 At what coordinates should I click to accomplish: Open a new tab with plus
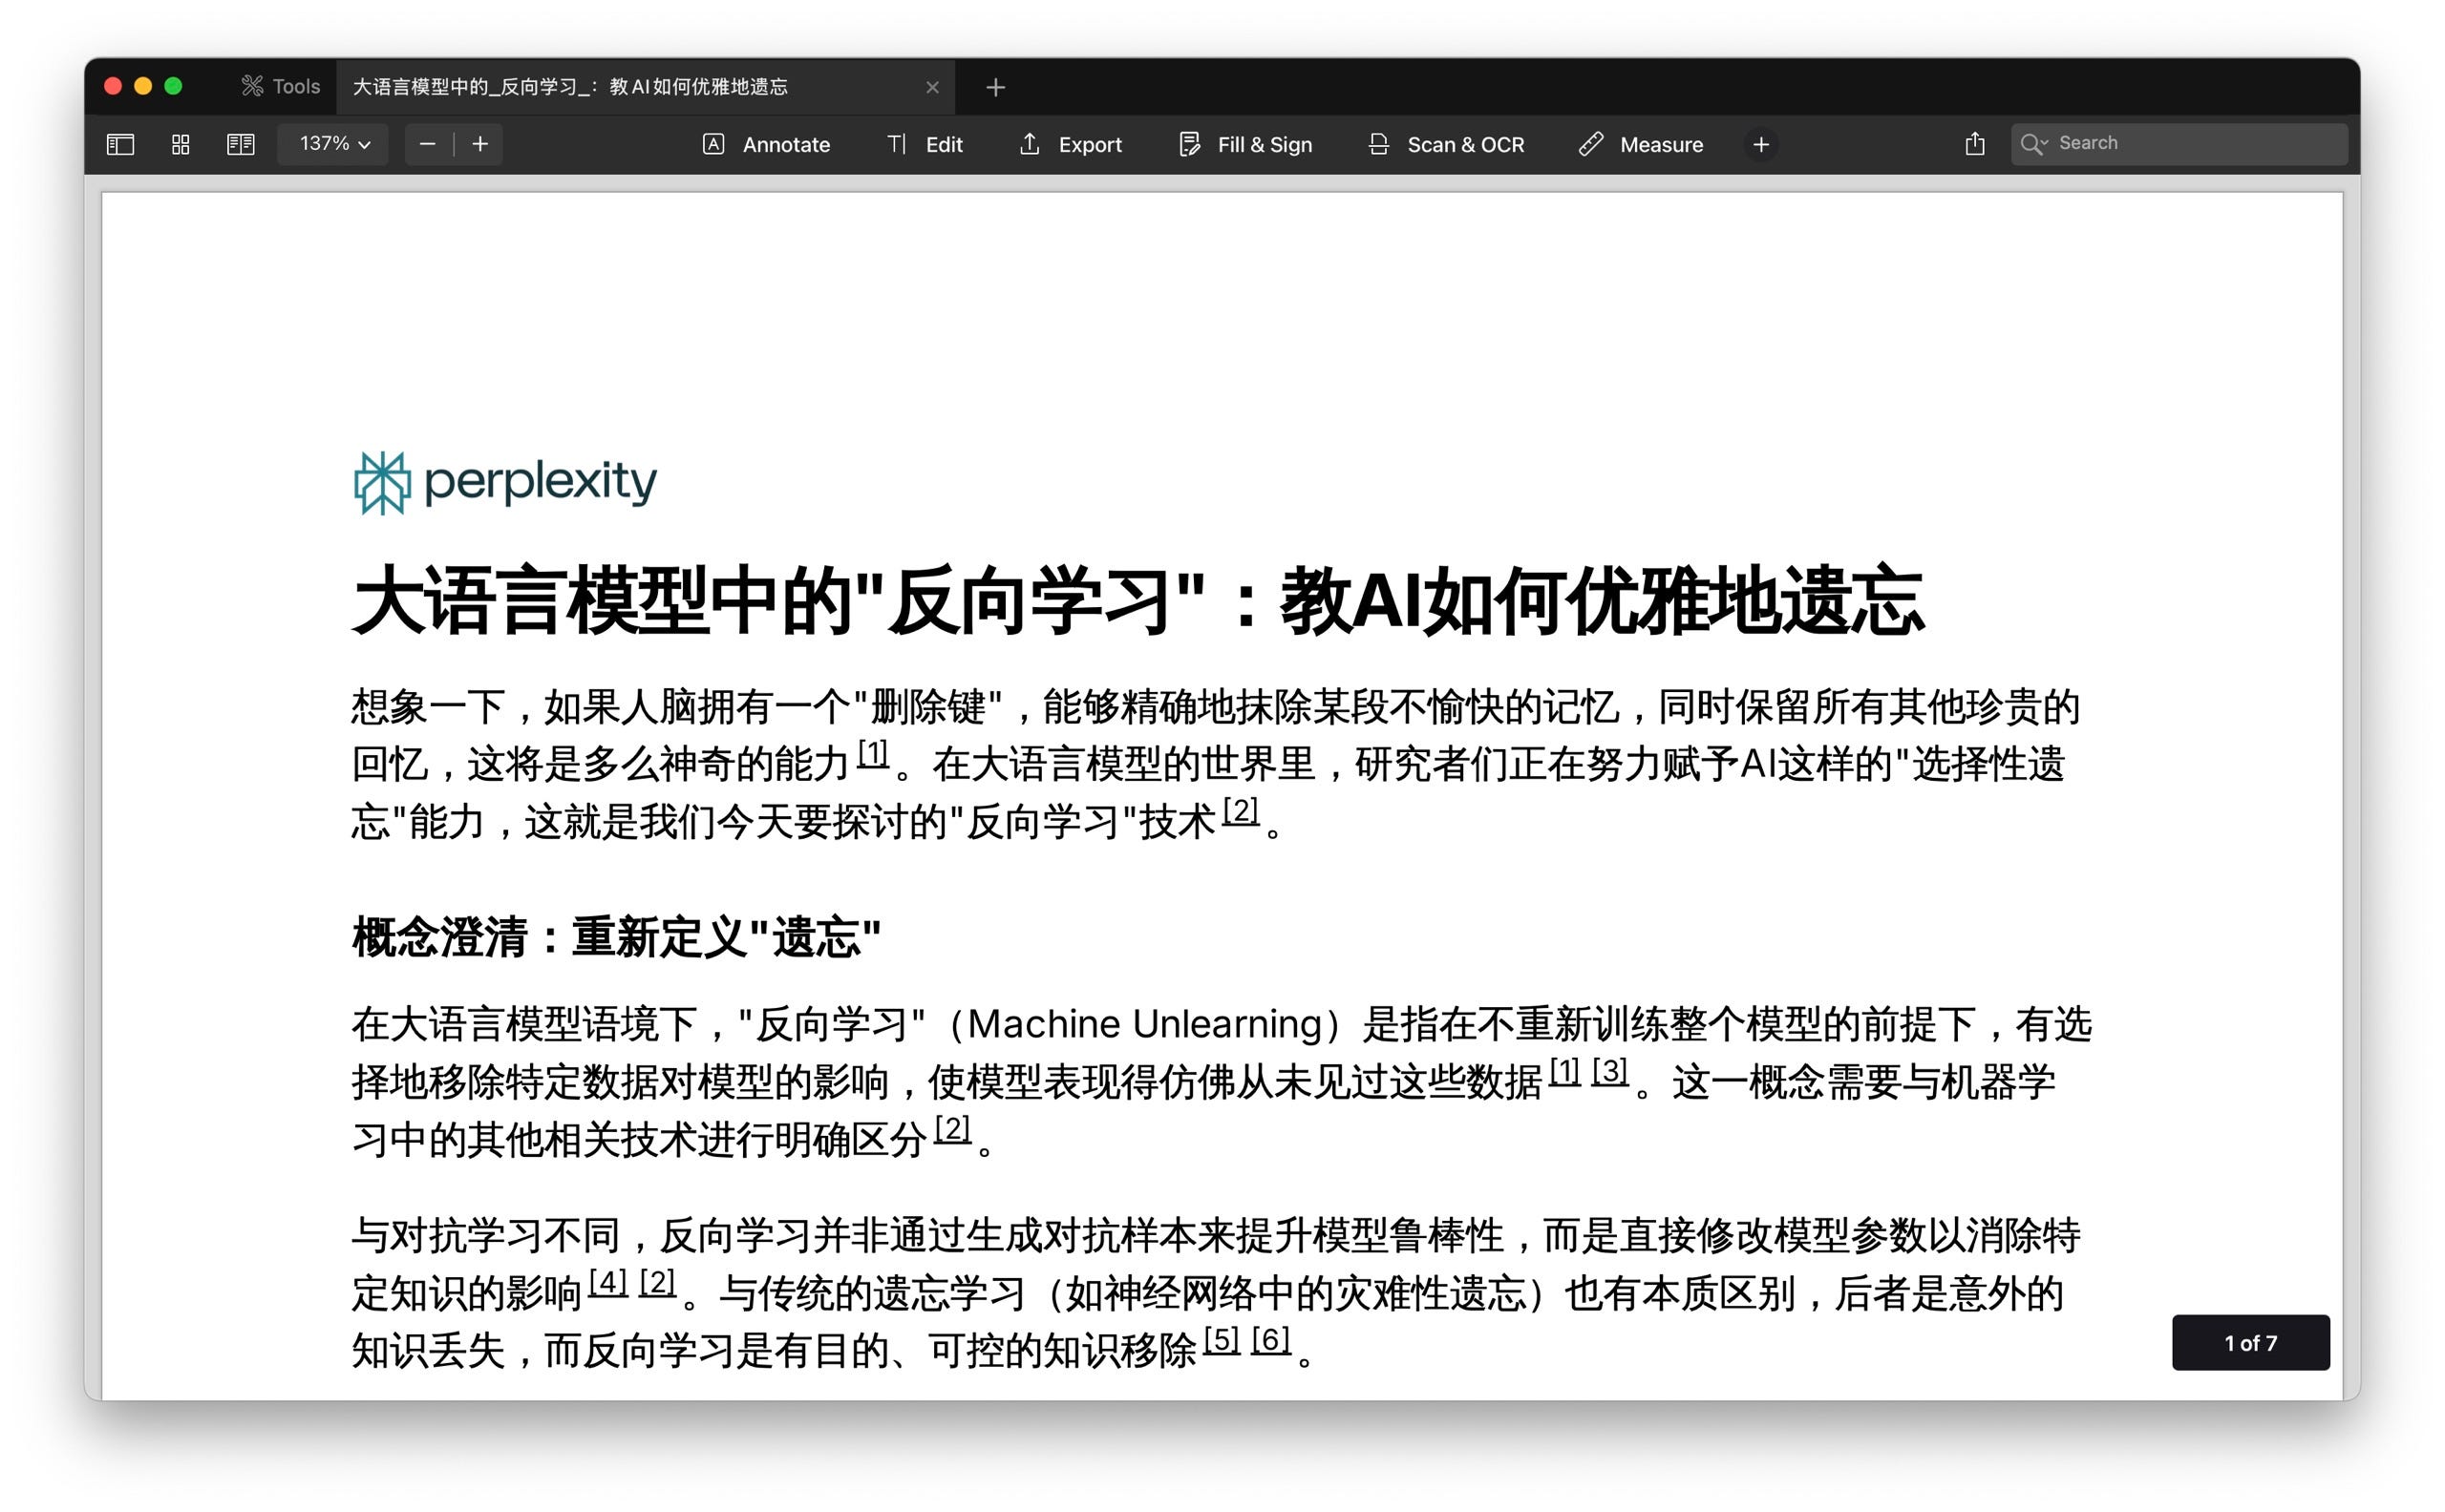point(994,87)
